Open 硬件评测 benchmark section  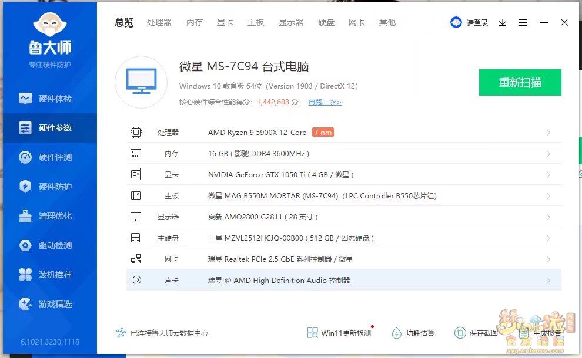50,157
